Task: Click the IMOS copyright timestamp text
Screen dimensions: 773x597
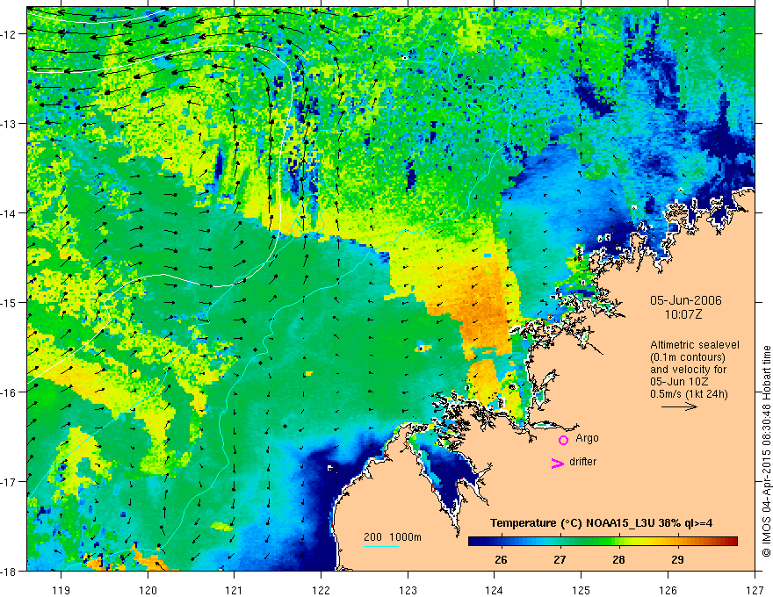Action: click(x=767, y=451)
